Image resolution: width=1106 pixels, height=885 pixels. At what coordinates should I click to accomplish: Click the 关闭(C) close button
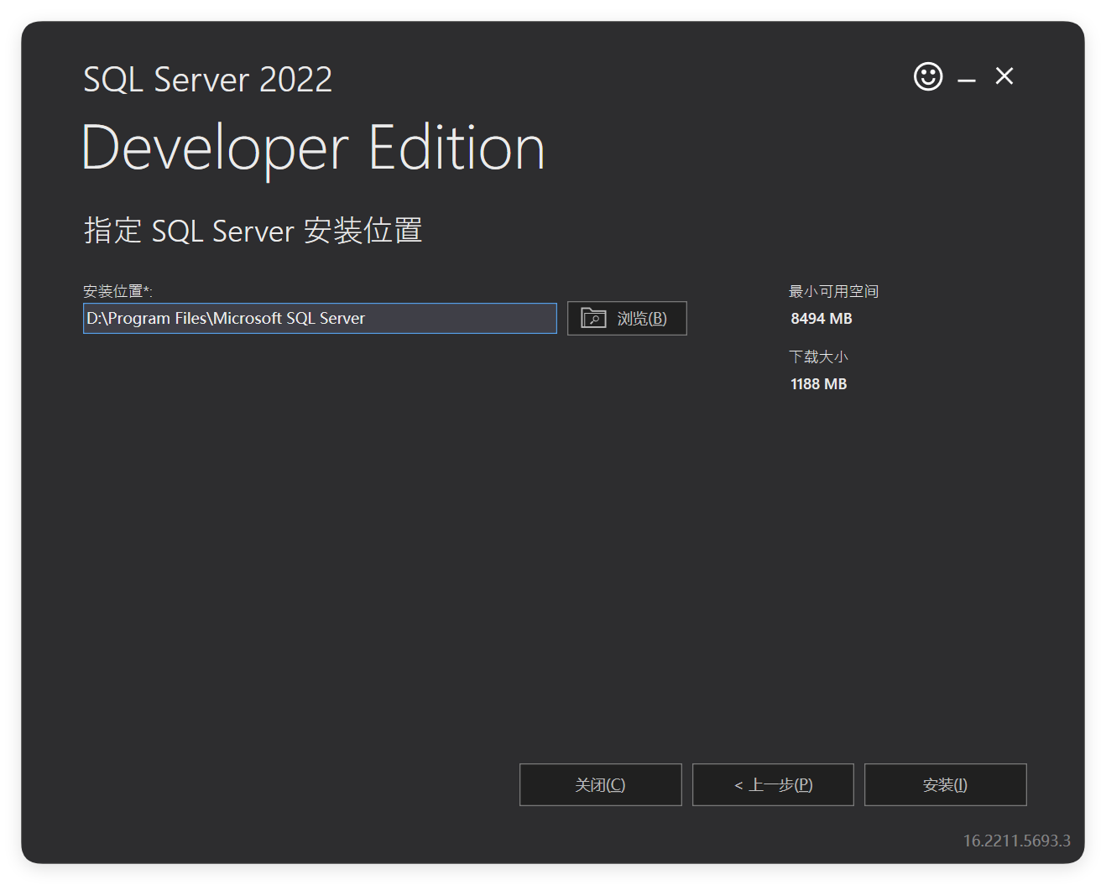coord(601,784)
